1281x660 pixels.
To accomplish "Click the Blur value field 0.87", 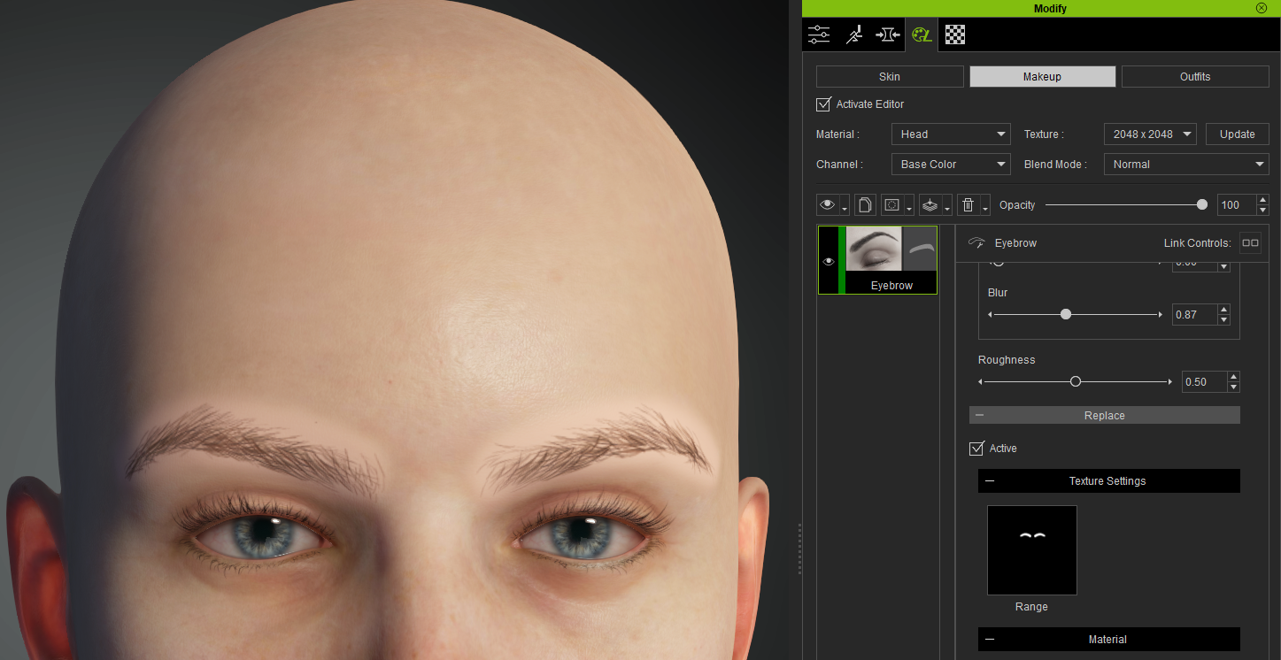I will coord(1194,314).
